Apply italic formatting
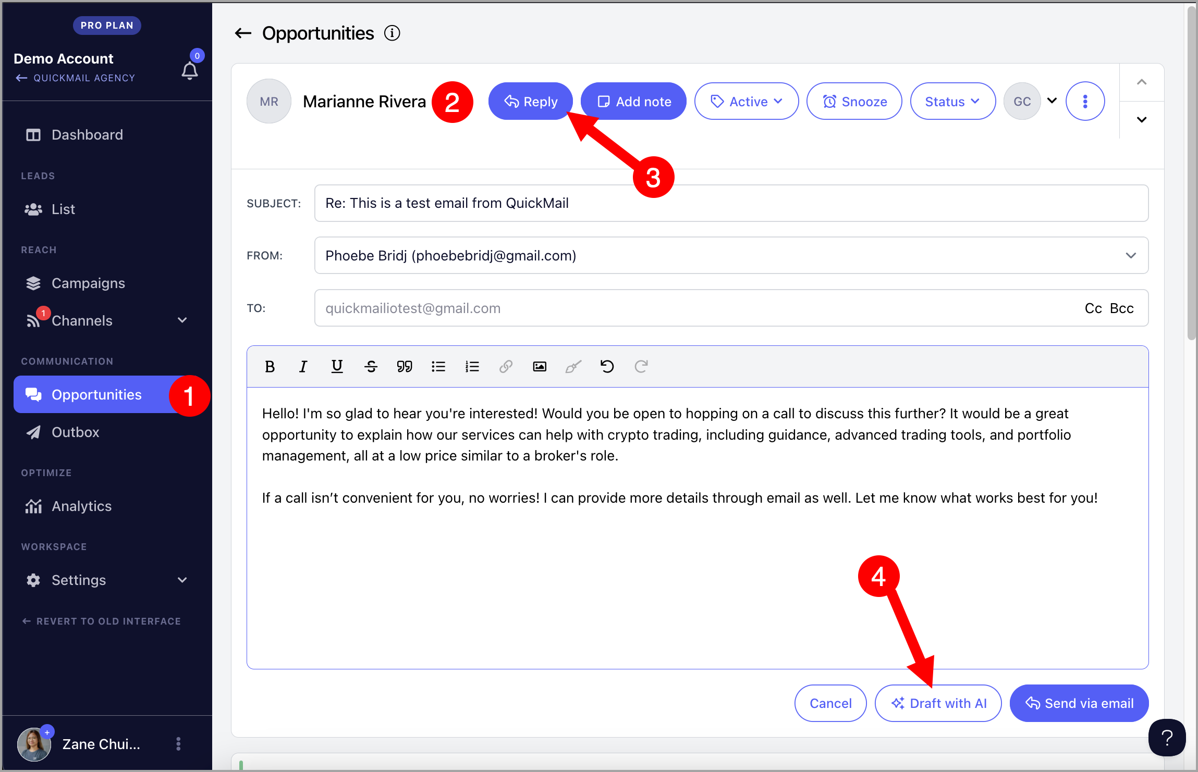The height and width of the screenshot is (772, 1198). [x=303, y=367]
